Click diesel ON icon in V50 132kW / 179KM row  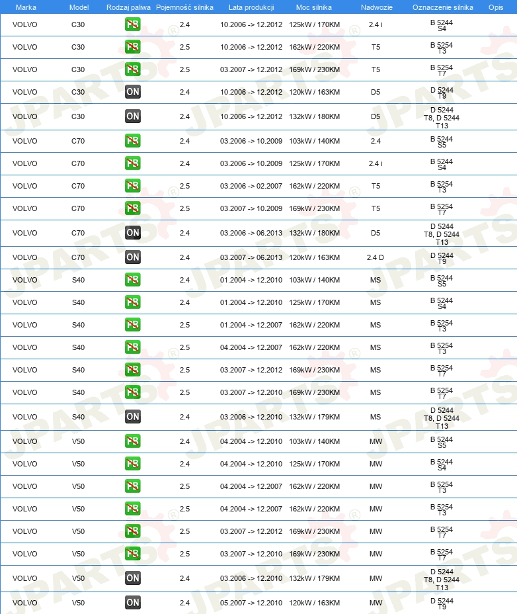point(133,578)
